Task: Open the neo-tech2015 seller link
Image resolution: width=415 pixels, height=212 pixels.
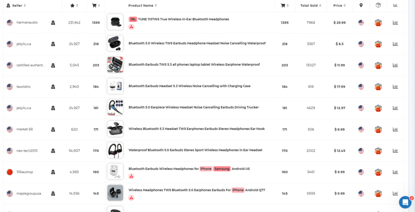Action: click(x=28, y=151)
